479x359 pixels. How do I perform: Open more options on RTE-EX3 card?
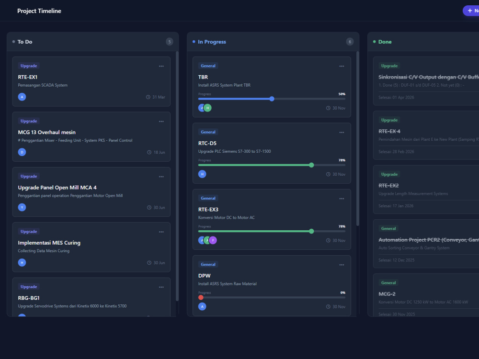click(x=342, y=199)
